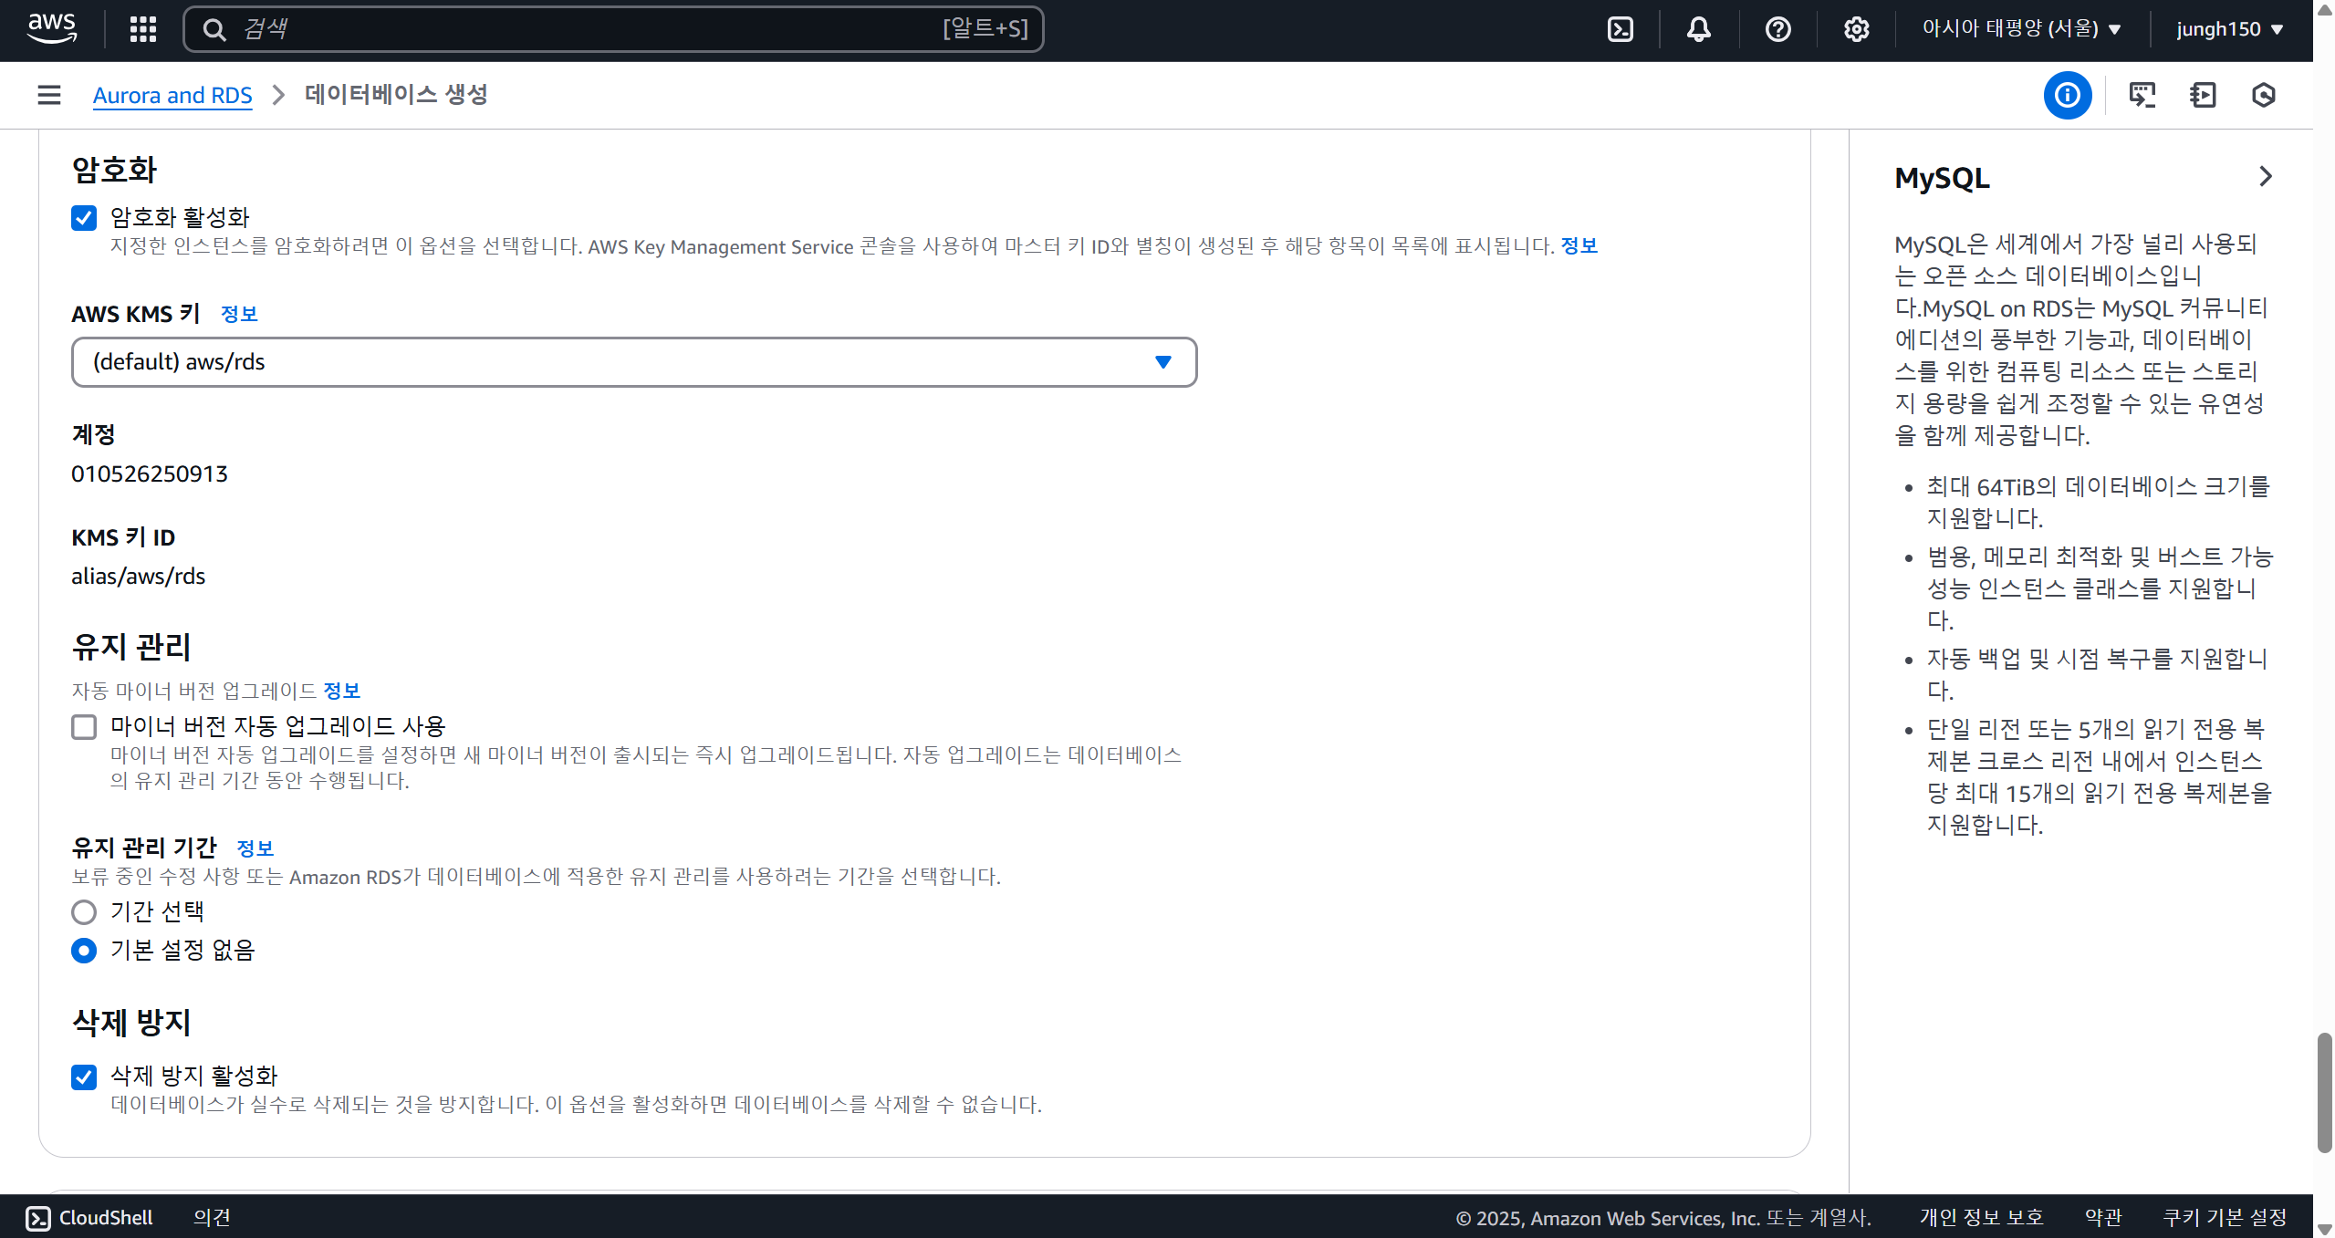Collapse the MySQL help panel chevron
The height and width of the screenshot is (1238, 2335).
[2265, 177]
